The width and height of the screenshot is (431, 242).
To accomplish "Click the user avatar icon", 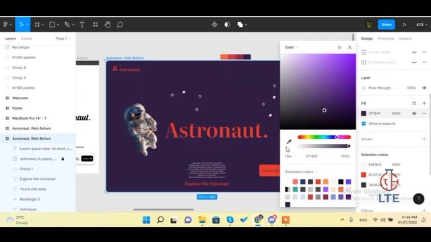I will [369, 25].
